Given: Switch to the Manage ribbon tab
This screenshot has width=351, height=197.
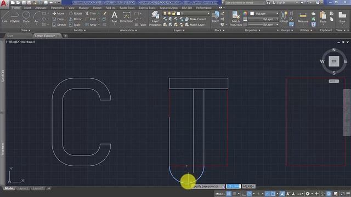Looking at the screenshot, I should 83,8.
